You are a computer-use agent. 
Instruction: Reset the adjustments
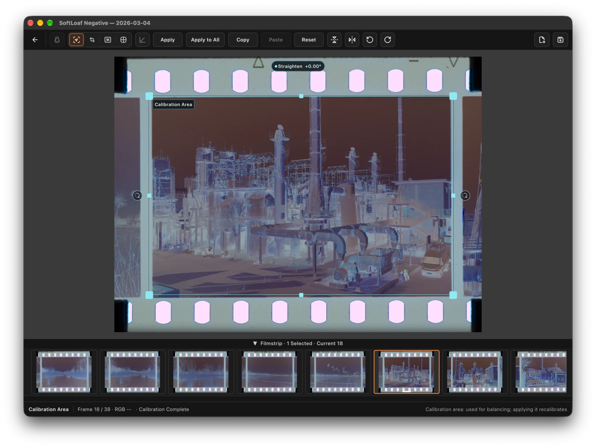pos(309,40)
